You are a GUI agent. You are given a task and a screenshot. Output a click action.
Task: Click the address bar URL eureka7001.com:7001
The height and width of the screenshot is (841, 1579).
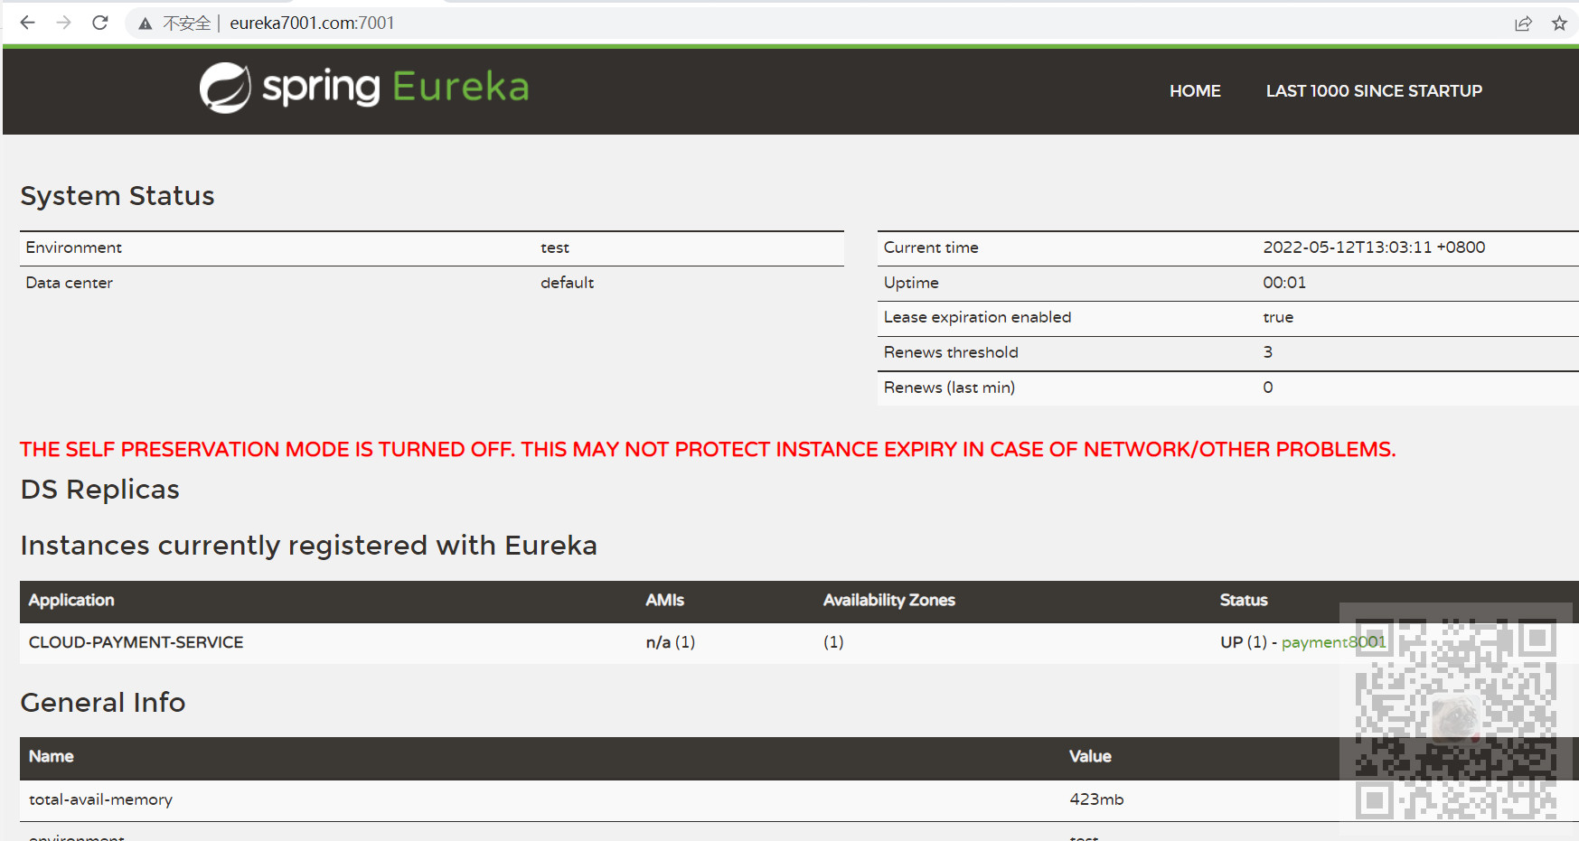[x=312, y=23]
